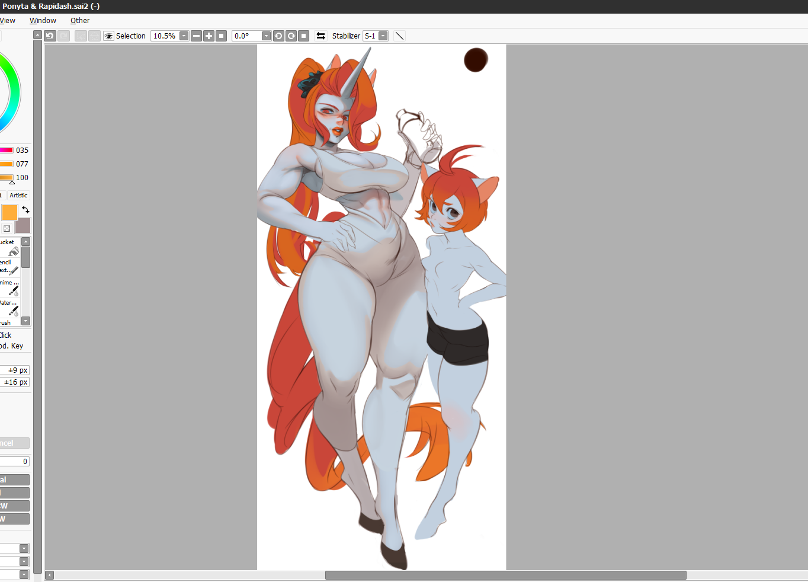Click the greyed Redo arrow icon
The height and width of the screenshot is (582, 808).
64,36
